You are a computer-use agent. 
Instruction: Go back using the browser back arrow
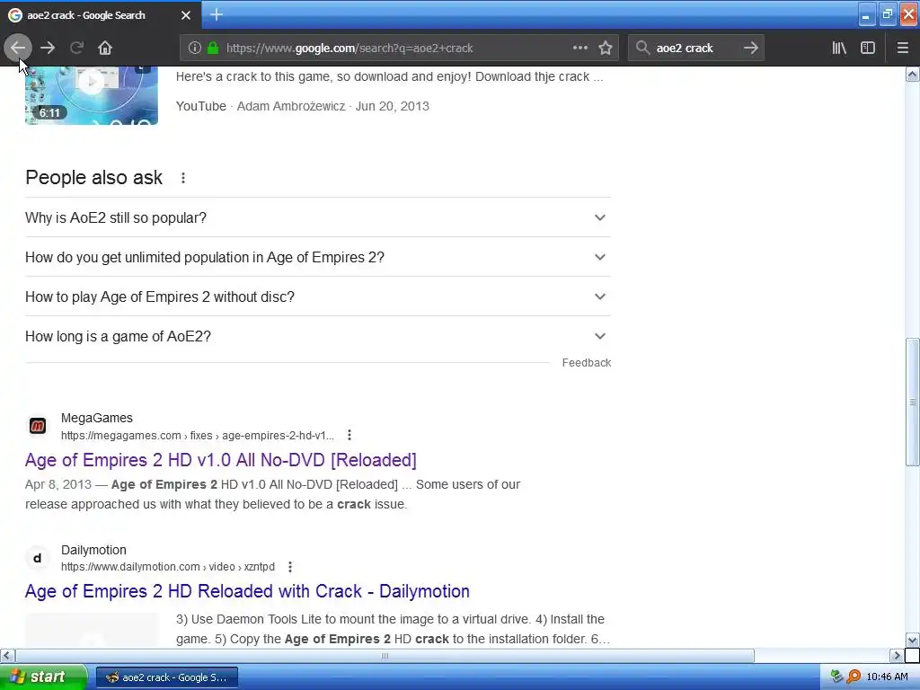point(18,49)
